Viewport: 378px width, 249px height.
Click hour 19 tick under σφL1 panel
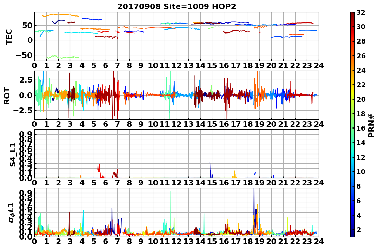pos(259,242)
